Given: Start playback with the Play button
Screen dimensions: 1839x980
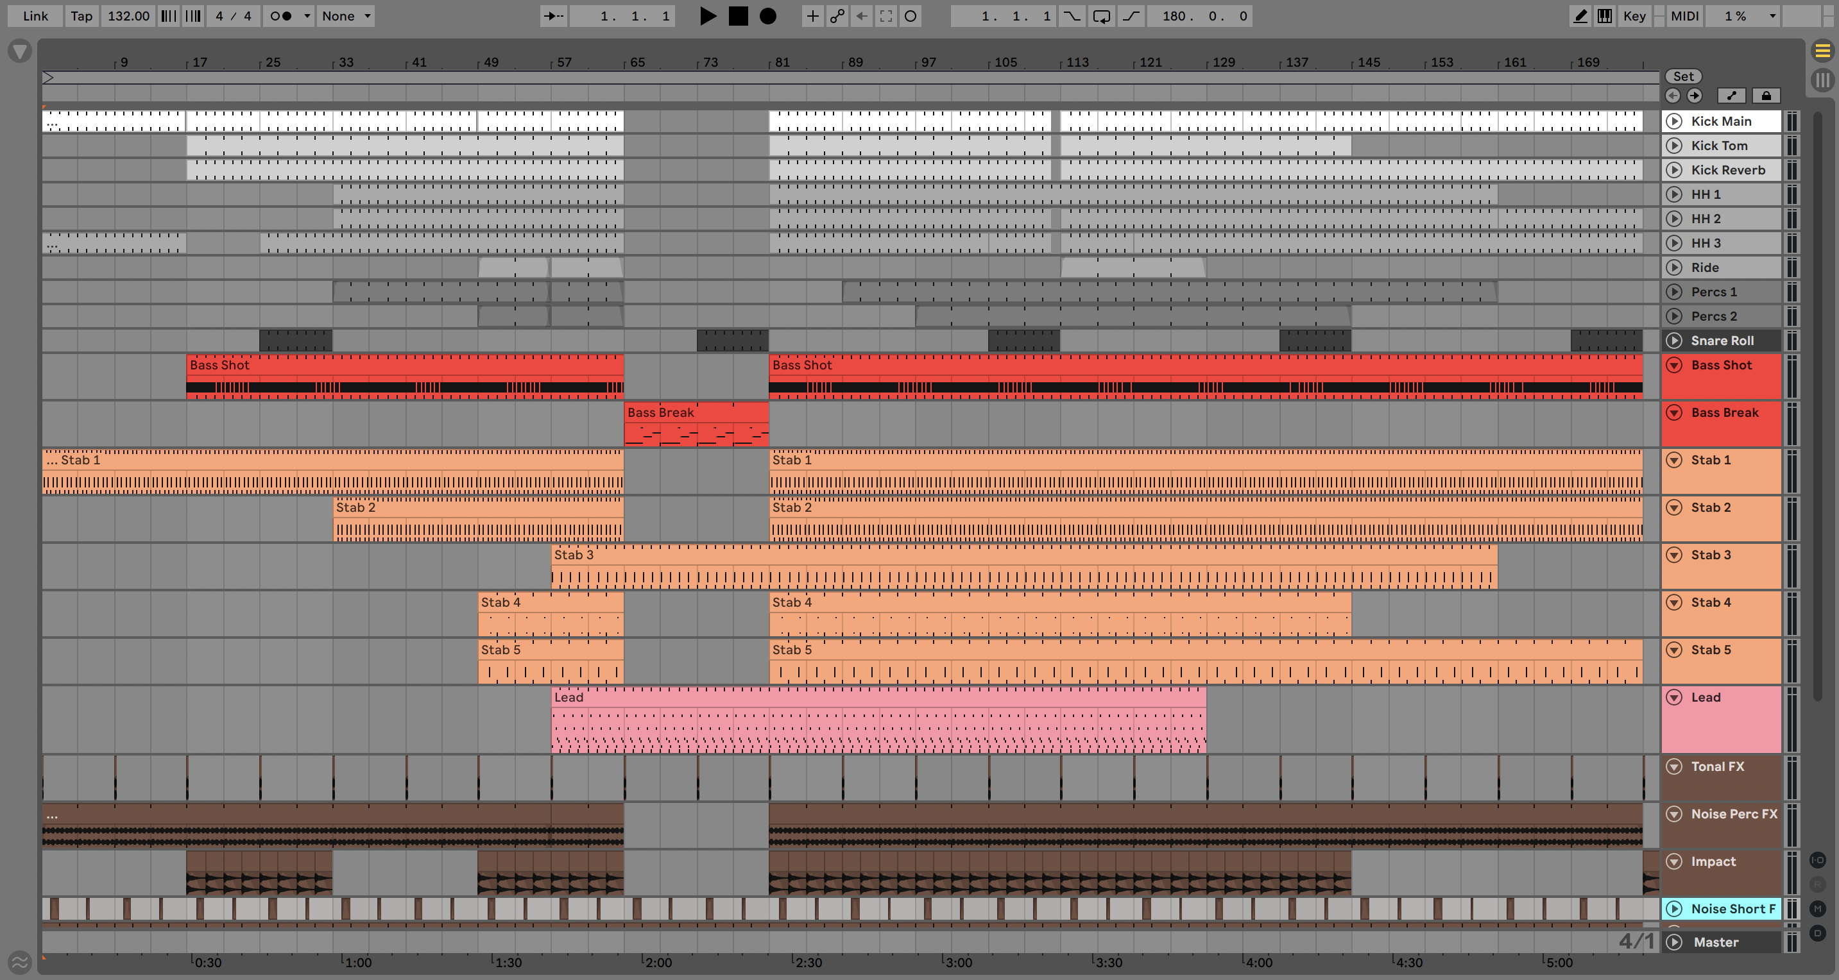Looking at the screenshot, I should [x=708, y=15].
